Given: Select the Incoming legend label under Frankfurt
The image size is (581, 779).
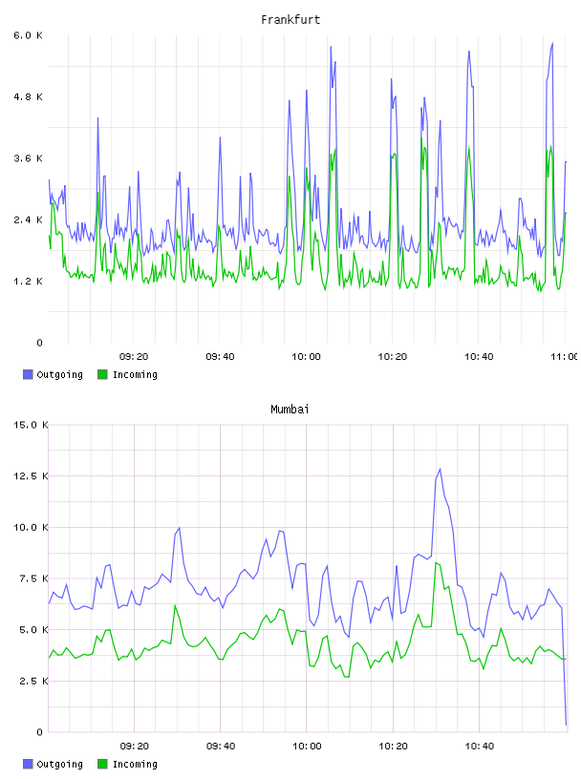Looking at the screenshot, I should coord(135,375).
